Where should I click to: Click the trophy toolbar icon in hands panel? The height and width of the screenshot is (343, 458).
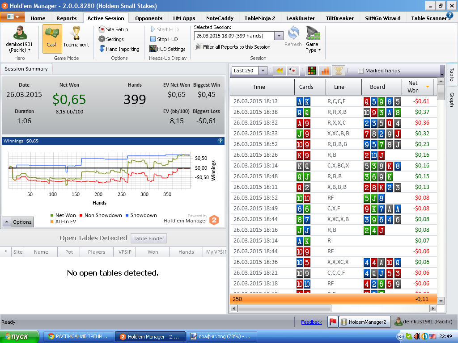(x=338, y=71)
